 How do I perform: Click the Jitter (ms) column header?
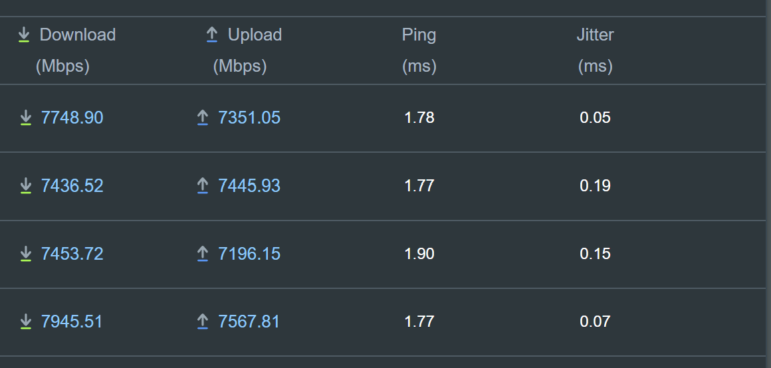(595, 50)
